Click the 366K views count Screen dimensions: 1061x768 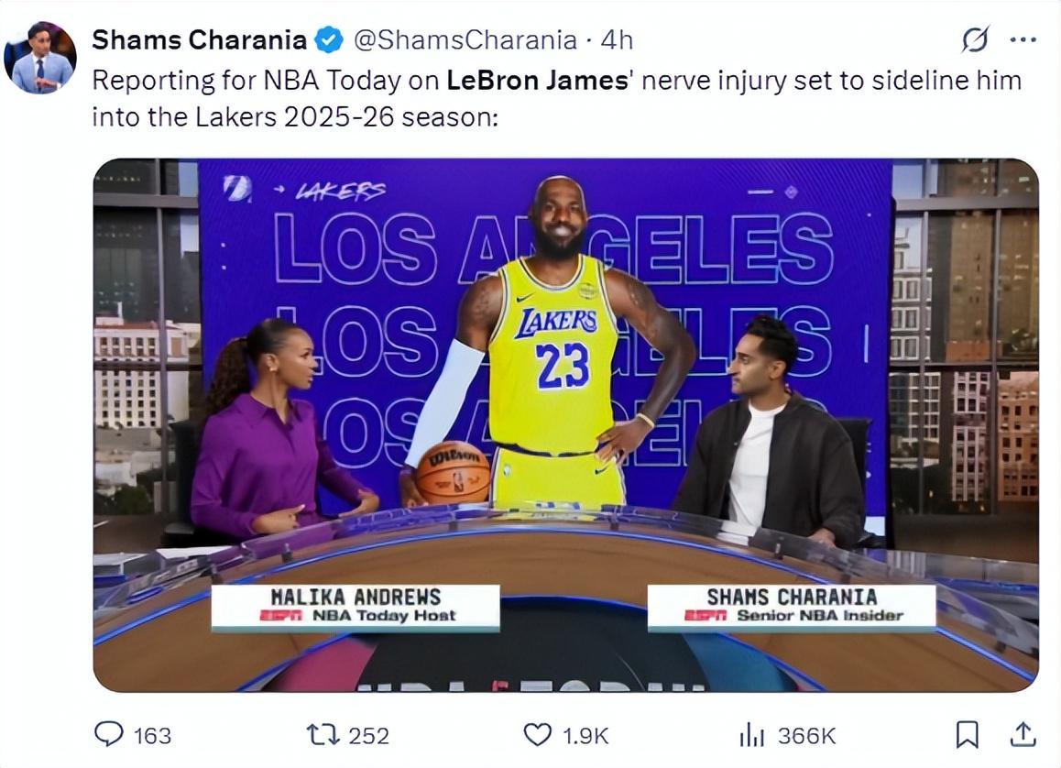(x=806, y=735)
